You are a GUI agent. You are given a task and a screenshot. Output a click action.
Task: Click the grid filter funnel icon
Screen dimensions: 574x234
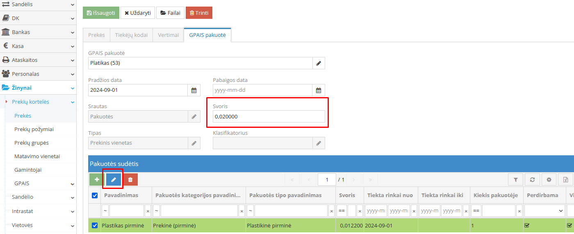516,179
